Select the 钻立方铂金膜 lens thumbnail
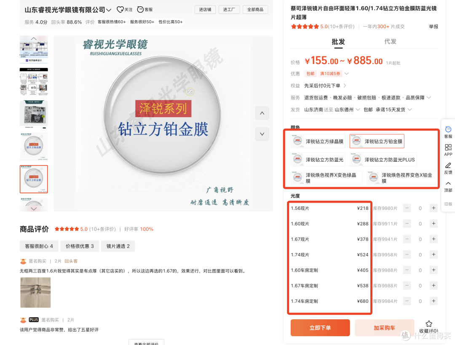This screenshot has height=345, width=455. pyautogui.click(x=34, y=179)
